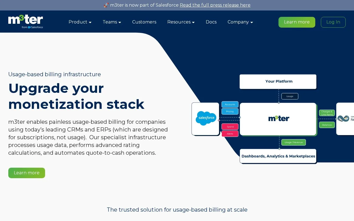354x221 pixels.
Task: Click the 'Charges & Line Items' green tag
Action: [x=327, y=113]
